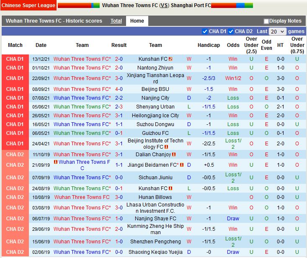Screen dimensions: 307x258
Task: Click the Win1/2 odds for Xinjiang match
Action: pyautogui.click(x=233, y=78)
